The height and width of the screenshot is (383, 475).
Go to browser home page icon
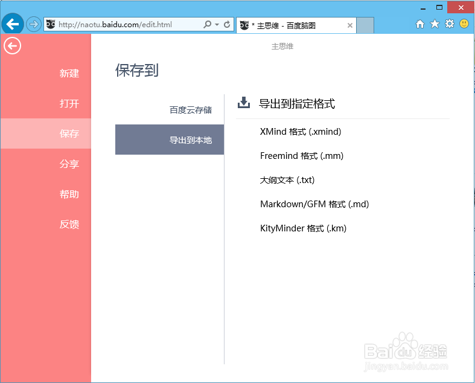click(x=420, y=24)
